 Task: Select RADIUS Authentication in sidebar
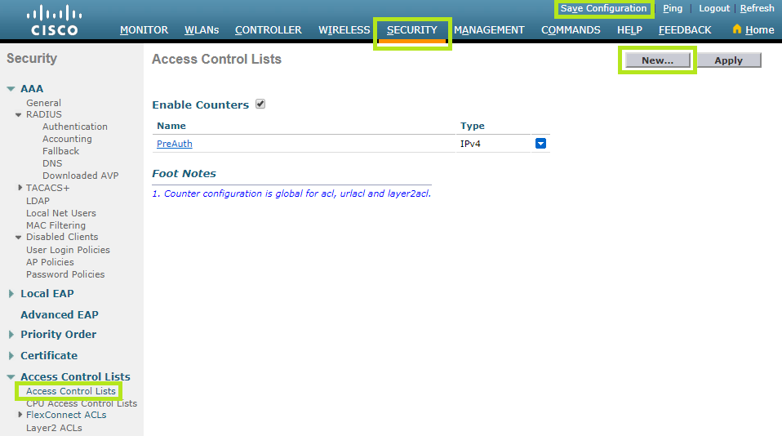(x=75, y=127)
